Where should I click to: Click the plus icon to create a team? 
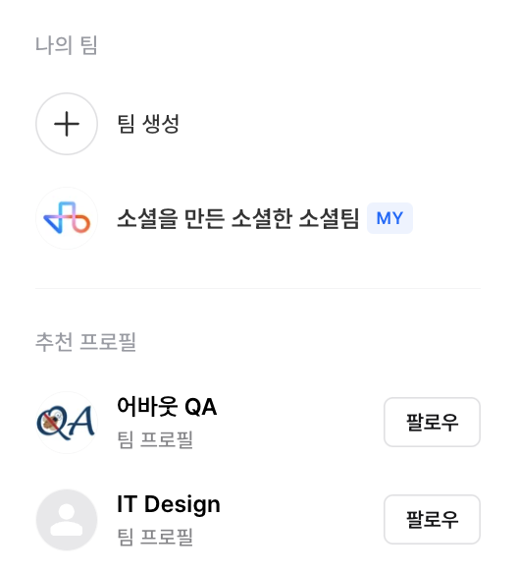tap(67, 124)
